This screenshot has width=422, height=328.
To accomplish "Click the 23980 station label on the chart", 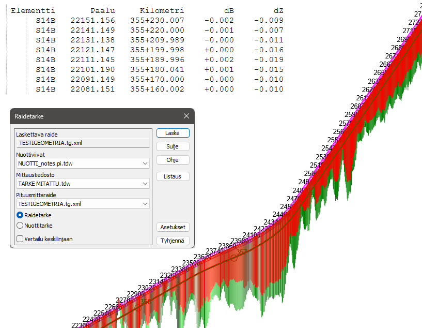I will click(x=240, y=241).
